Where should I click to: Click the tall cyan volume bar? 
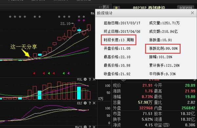pyautogui.click(x=79, y=93)
